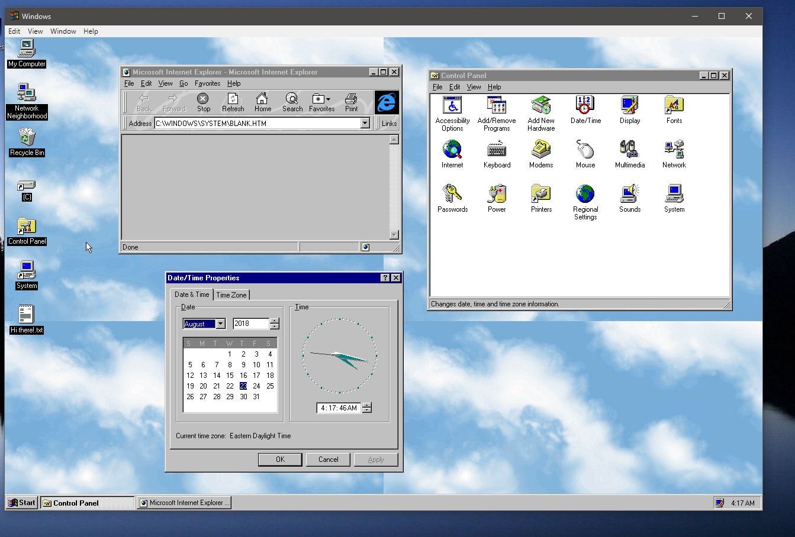Switch to the Date & Time tab
795x537 pixels.
192,294
